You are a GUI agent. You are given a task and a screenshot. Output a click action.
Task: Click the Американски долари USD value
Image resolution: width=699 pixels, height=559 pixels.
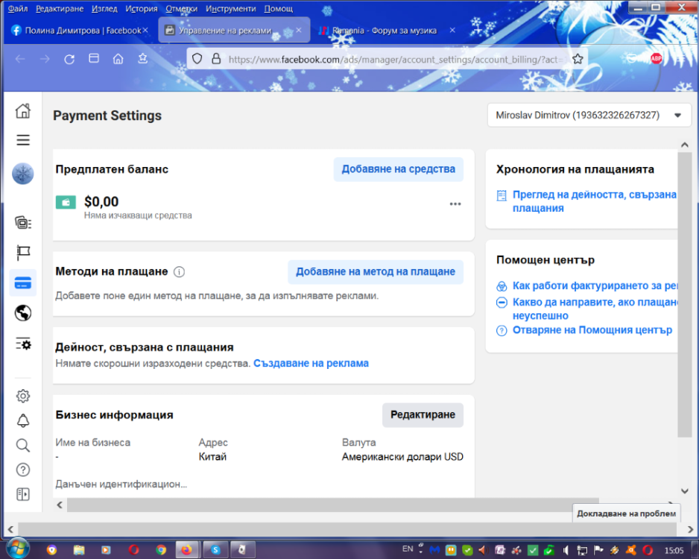coord(402,457)
